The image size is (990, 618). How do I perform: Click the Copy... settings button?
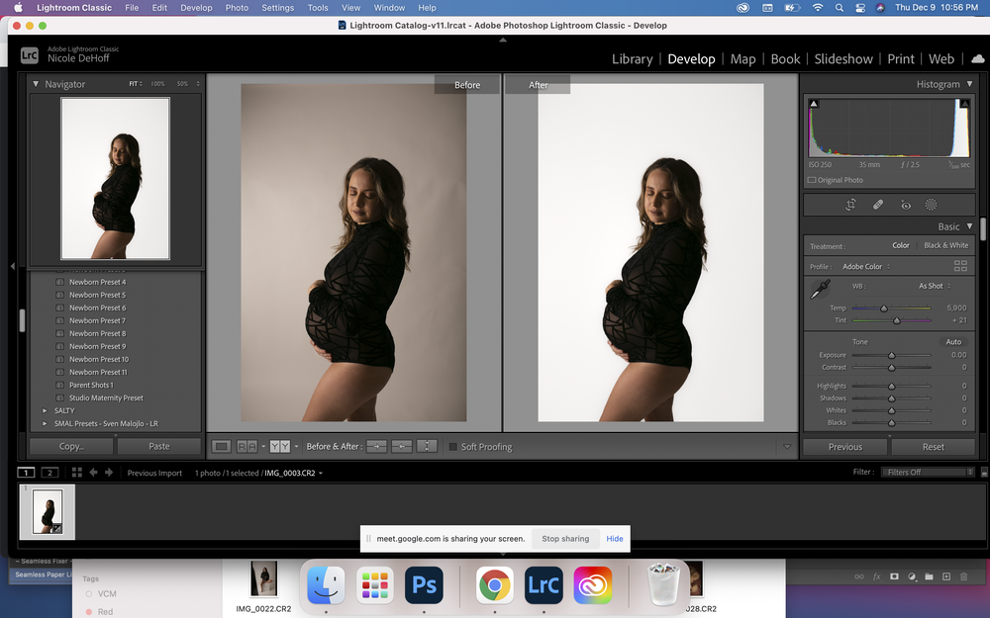71,447
